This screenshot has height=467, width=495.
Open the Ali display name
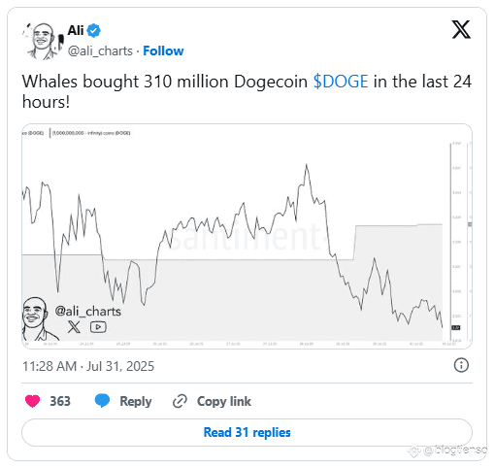pos(76,31)
